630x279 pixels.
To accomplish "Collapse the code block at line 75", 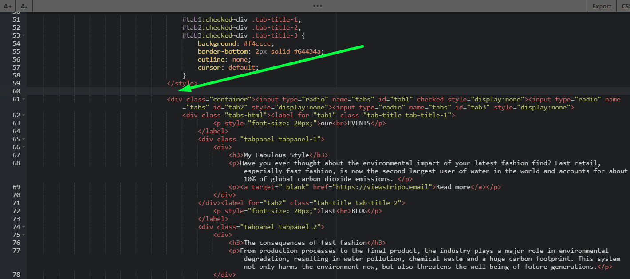I will (23, 234).
